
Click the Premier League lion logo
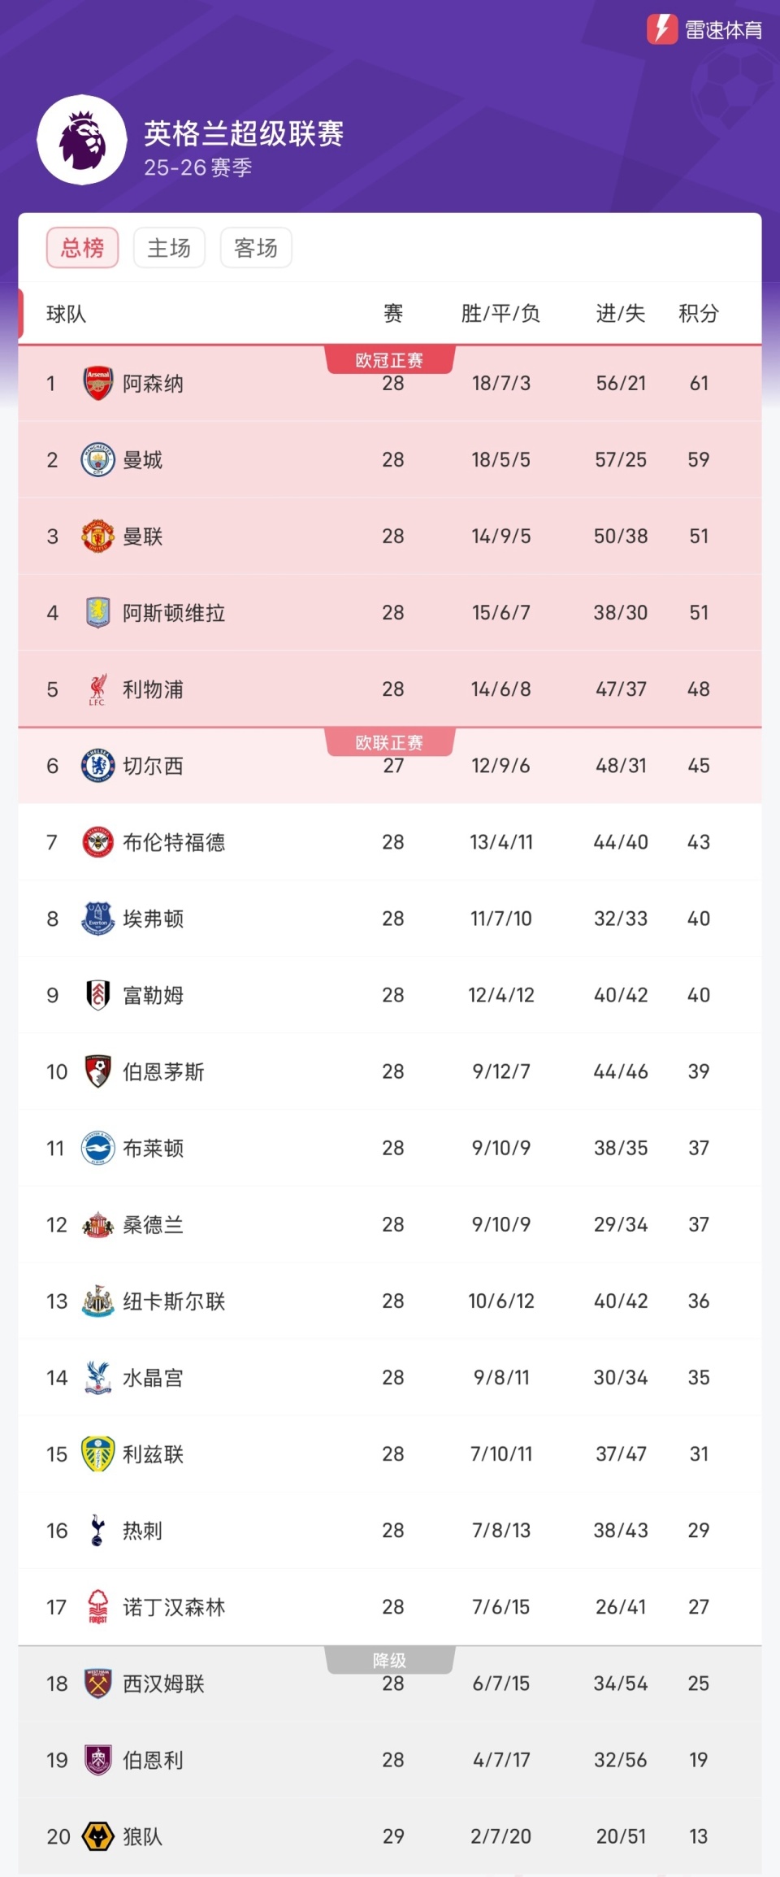pos(82,140)
